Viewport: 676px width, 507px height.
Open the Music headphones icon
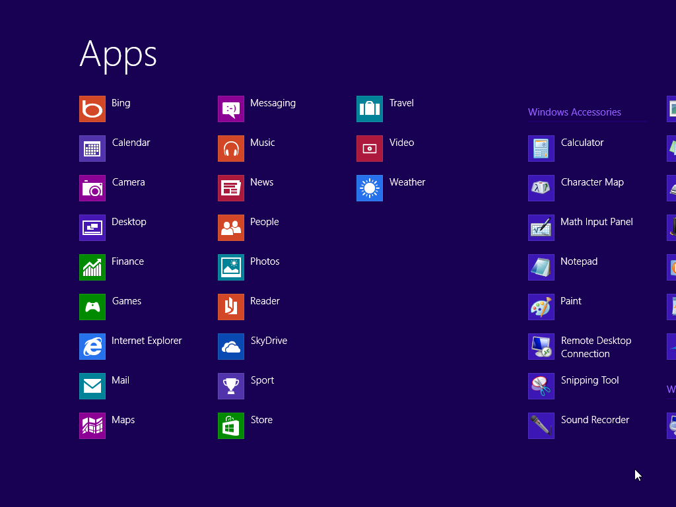pos(231,149)
